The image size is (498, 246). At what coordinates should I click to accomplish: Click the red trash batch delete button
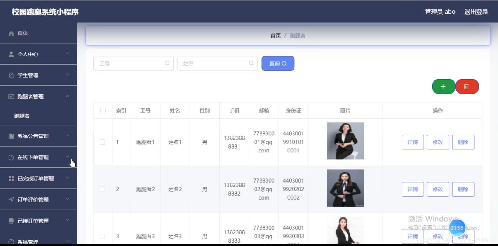pyautogui.click(x=467, y=87)
